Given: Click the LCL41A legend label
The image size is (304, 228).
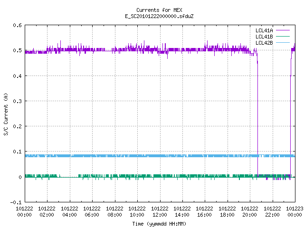Looking at the screenshot, I should point(264,30).
